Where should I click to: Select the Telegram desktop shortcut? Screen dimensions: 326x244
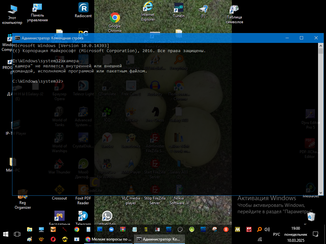(83, 217)
